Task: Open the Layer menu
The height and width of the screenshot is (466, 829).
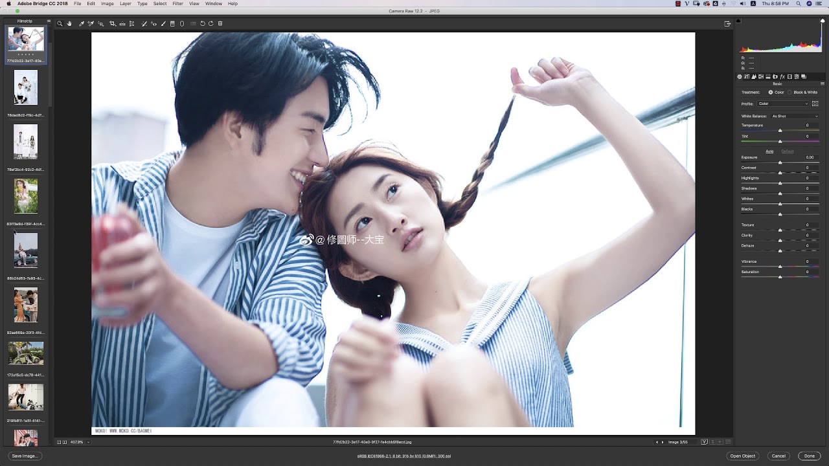Action: tap(126, 4)
